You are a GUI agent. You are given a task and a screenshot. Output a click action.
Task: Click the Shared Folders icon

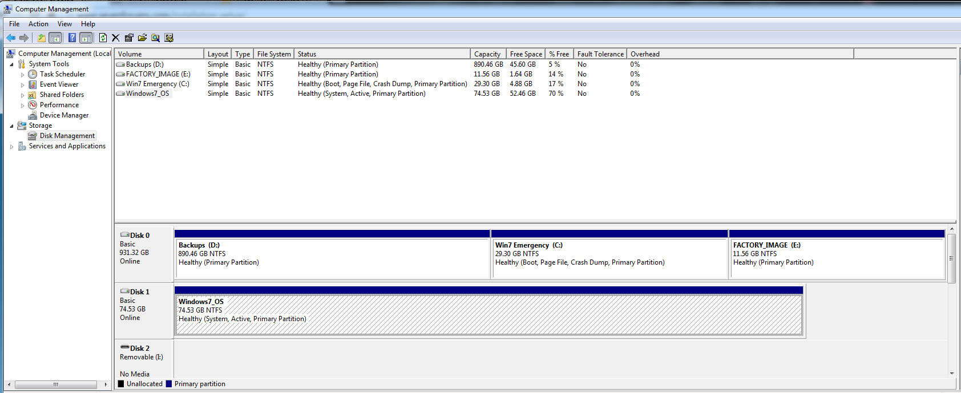click(x=33, y=95)
